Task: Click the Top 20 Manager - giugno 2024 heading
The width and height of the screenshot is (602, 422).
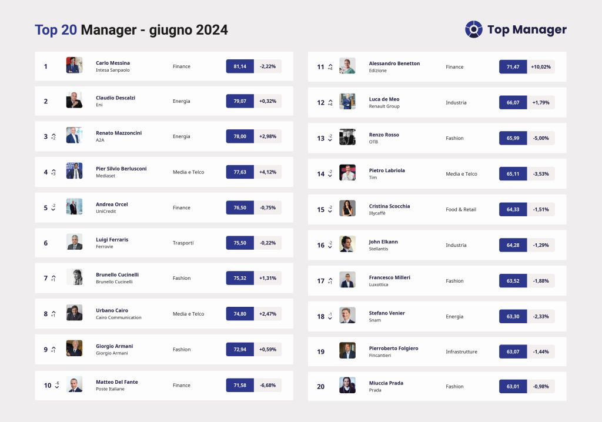Action: 131,29
